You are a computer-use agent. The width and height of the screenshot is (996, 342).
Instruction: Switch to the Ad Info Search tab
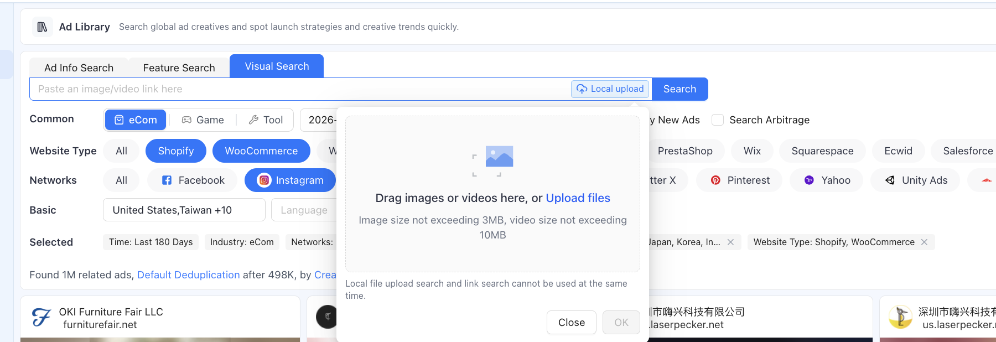point(79,68)
